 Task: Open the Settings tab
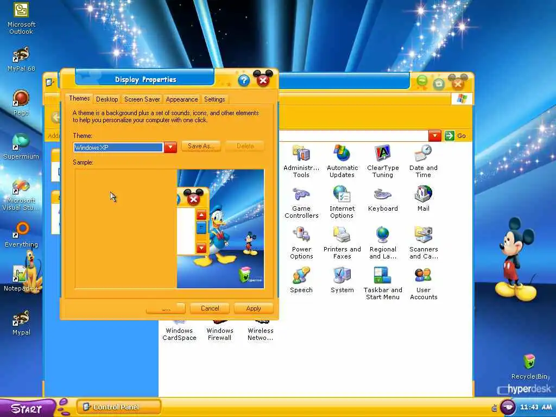tap(214, 99)
